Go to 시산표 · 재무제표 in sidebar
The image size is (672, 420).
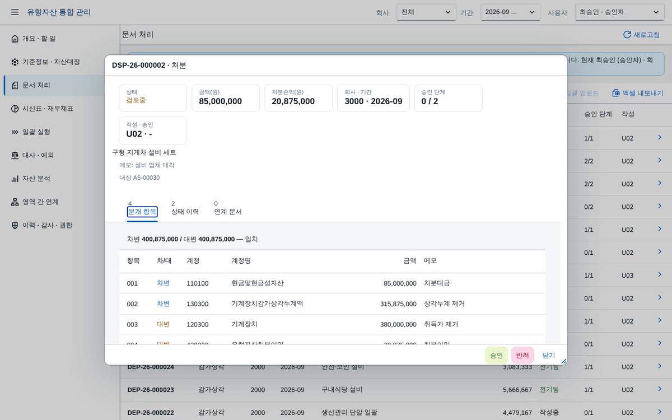pyautogui.click(x=60, y=109)
